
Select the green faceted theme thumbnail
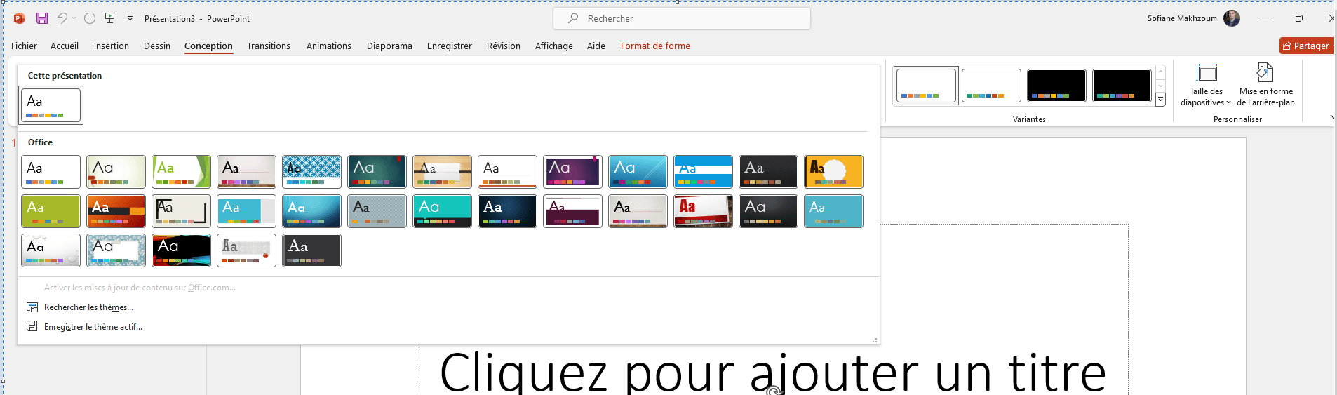point(181,172)
